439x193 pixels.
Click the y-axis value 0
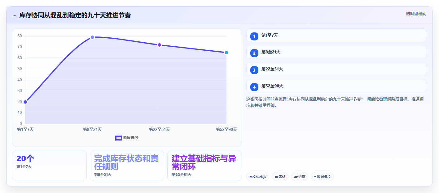pyautogui.click(x=21, y=124)
